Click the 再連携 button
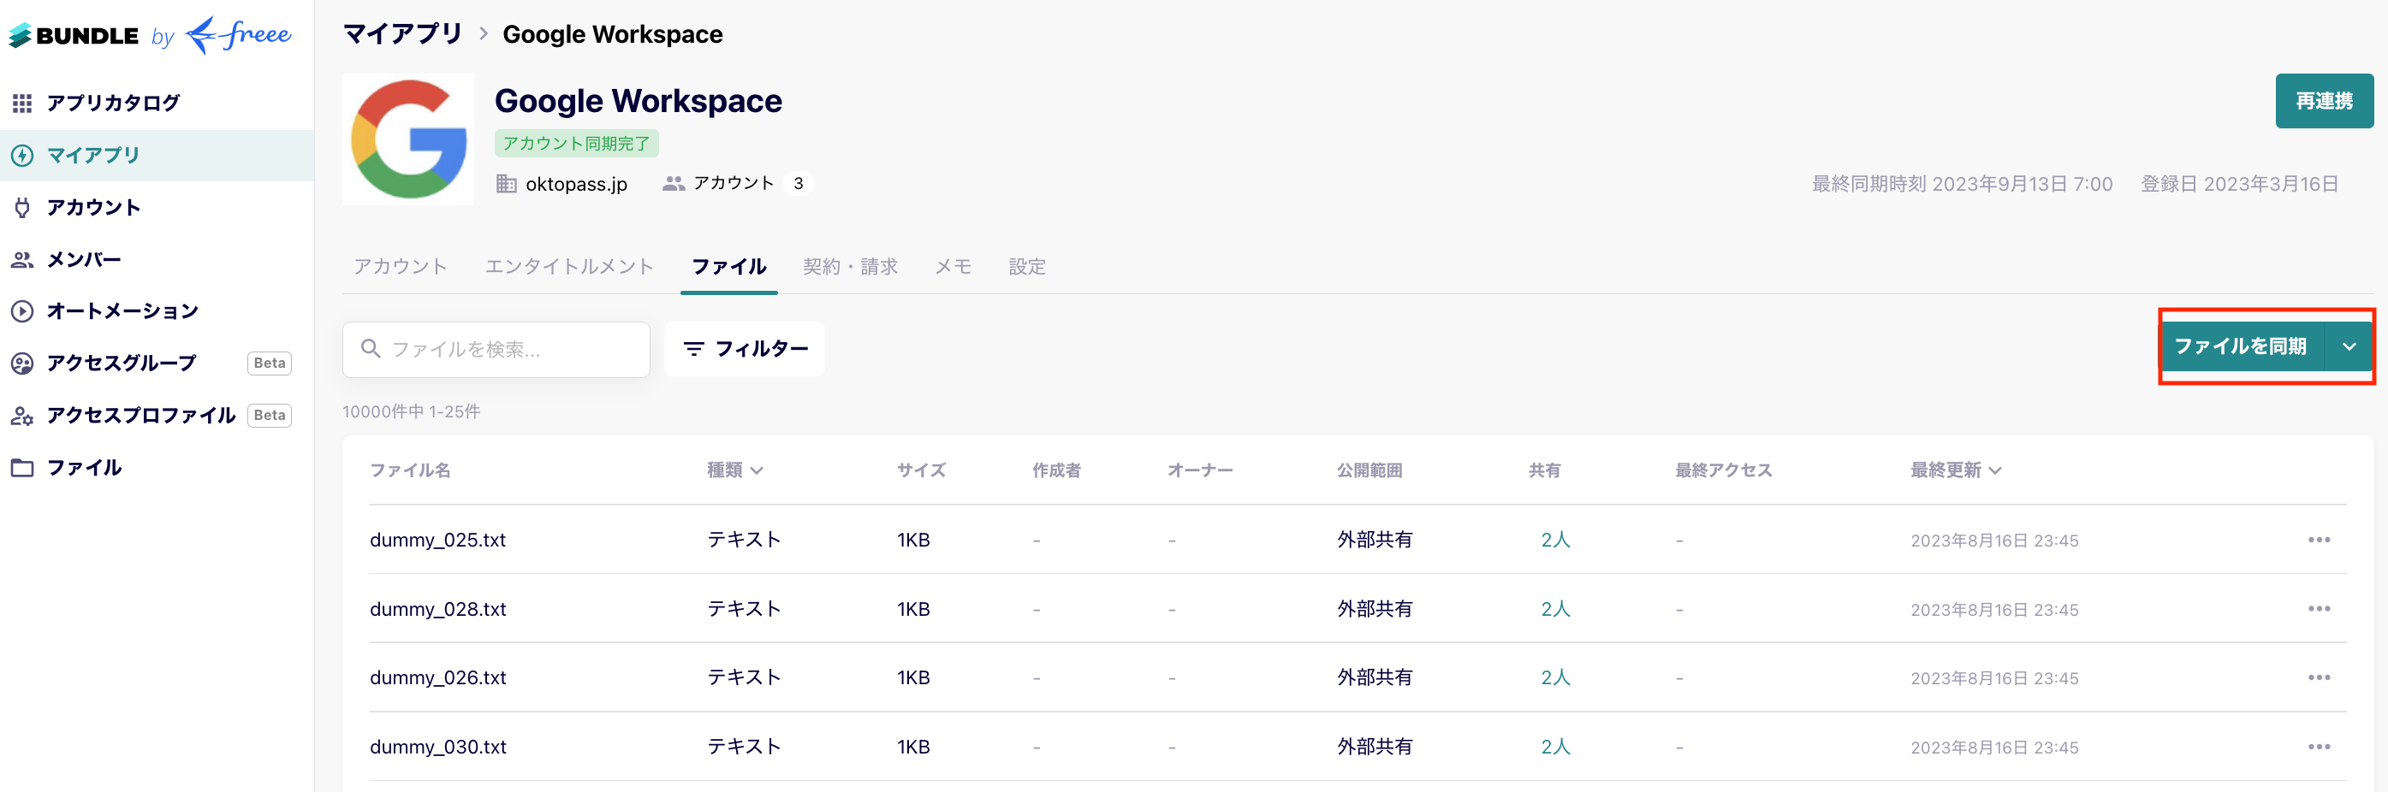The image size is (2388, 792). [x=2324, y=101]
